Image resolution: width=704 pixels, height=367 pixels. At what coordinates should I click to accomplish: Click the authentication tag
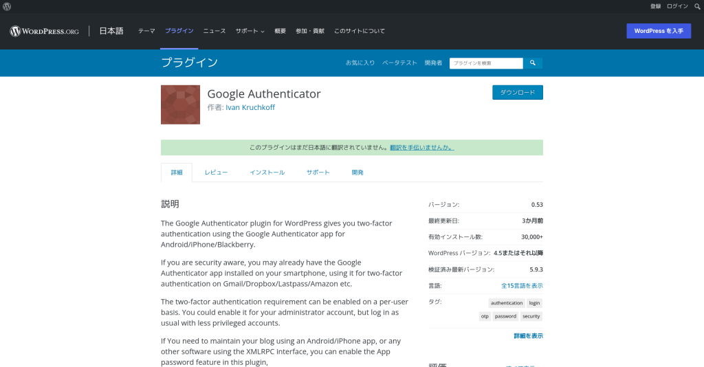pos(507,303)
